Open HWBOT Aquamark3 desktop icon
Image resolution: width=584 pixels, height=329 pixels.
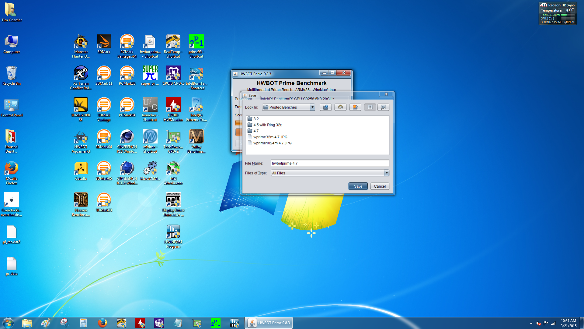[x=81, y=141]
